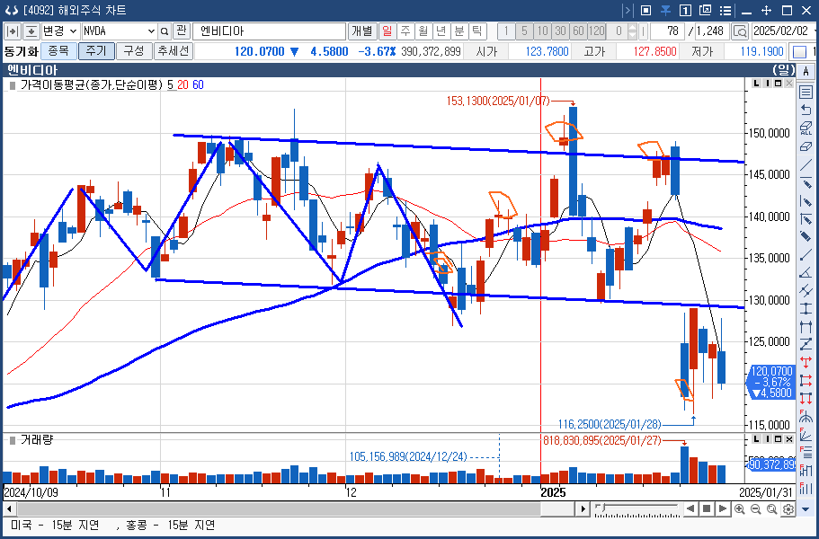Switch chart to 분 (minute) period
Image resolution: width=819 pixels, height=539 pixels.
[x=459, y=31]
